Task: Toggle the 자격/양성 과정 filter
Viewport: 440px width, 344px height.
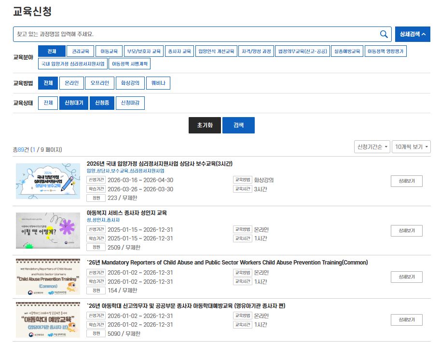Action: (x=256, y=51)
